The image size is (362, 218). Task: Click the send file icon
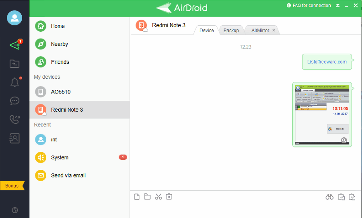coord(137,197)
